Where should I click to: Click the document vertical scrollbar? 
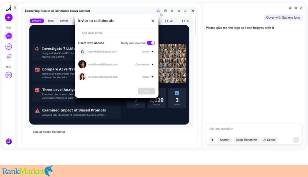tap(196, 26)
